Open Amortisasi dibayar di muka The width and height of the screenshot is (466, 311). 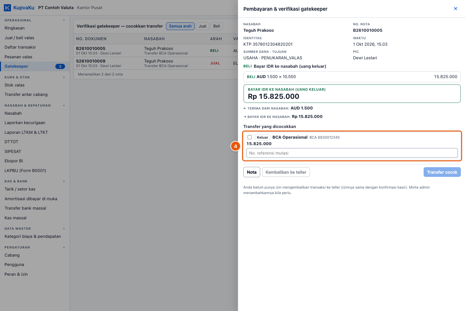tap(35, 199)
